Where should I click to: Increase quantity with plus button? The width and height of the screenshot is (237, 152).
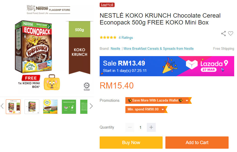151,127
